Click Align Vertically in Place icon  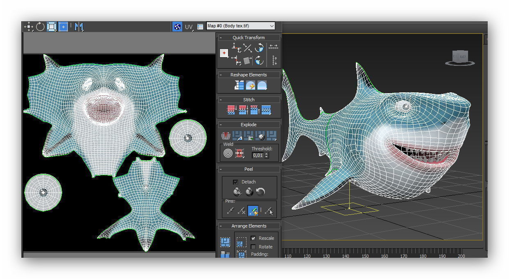coord(236,61)
